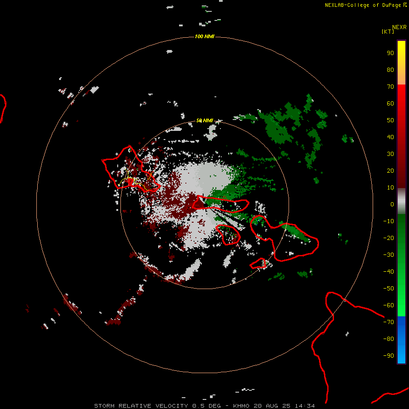The width and height of the screenshot is (409, 409).
Task: Click the -30 scale label
Action: (x=389, y=255)
